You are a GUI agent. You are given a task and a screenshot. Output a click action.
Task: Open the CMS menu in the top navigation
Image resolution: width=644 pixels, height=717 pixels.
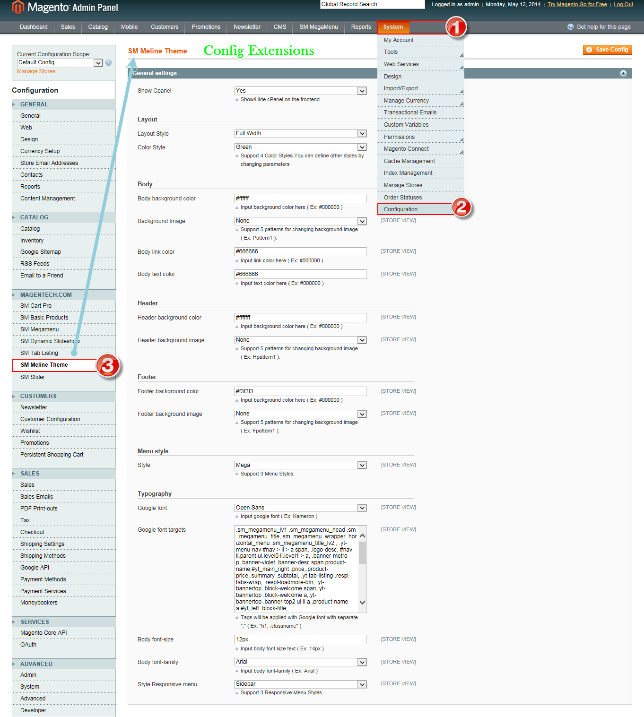pos(280,27)
